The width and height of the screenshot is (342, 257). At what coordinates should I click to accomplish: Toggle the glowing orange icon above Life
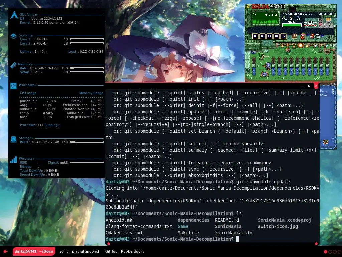pyautogui.click(x=328, y=20)
